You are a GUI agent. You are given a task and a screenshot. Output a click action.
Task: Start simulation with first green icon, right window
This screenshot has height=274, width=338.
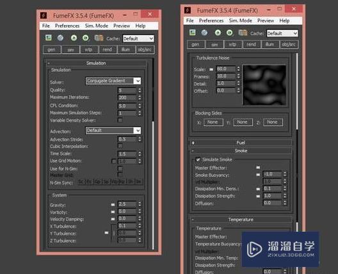coord(218,33)
